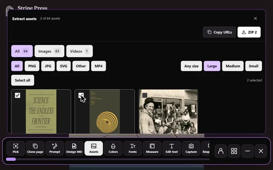
Task: Click the Copy URLs button
Action: (x=219, y=32)
